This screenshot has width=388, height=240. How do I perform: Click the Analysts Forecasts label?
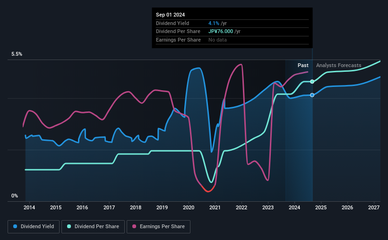point(338,65)
